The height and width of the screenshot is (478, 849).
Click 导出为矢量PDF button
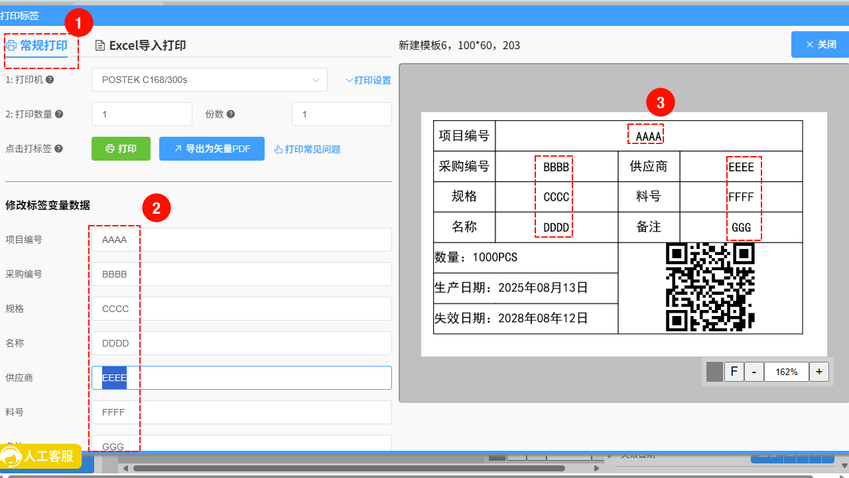tap(212, 149)
